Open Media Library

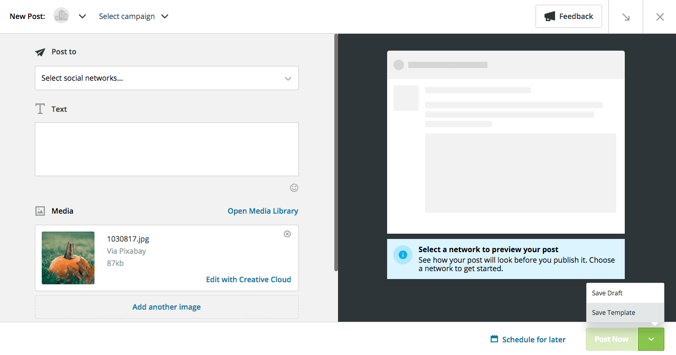[x=262, y=210]
